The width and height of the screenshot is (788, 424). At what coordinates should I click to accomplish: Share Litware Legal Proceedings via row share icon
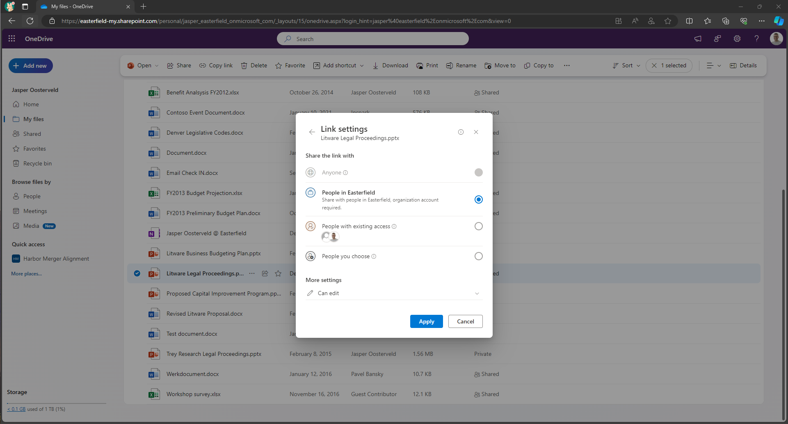tap(265, 273)
